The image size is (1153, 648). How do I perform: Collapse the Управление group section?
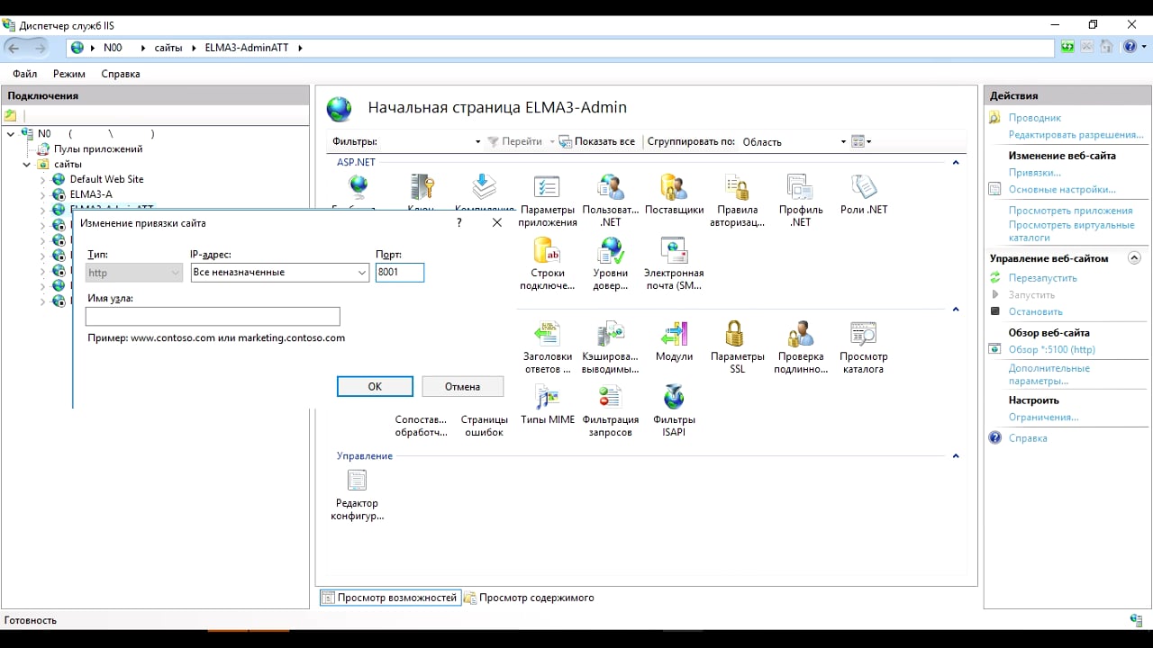pyautogui.click(x=956, y=456)
